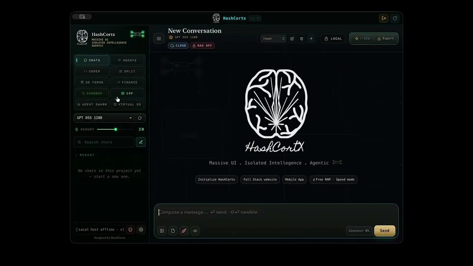Open the ERP tab
Image resolution: width=473 pixels, height=266 pixels.
127,93
